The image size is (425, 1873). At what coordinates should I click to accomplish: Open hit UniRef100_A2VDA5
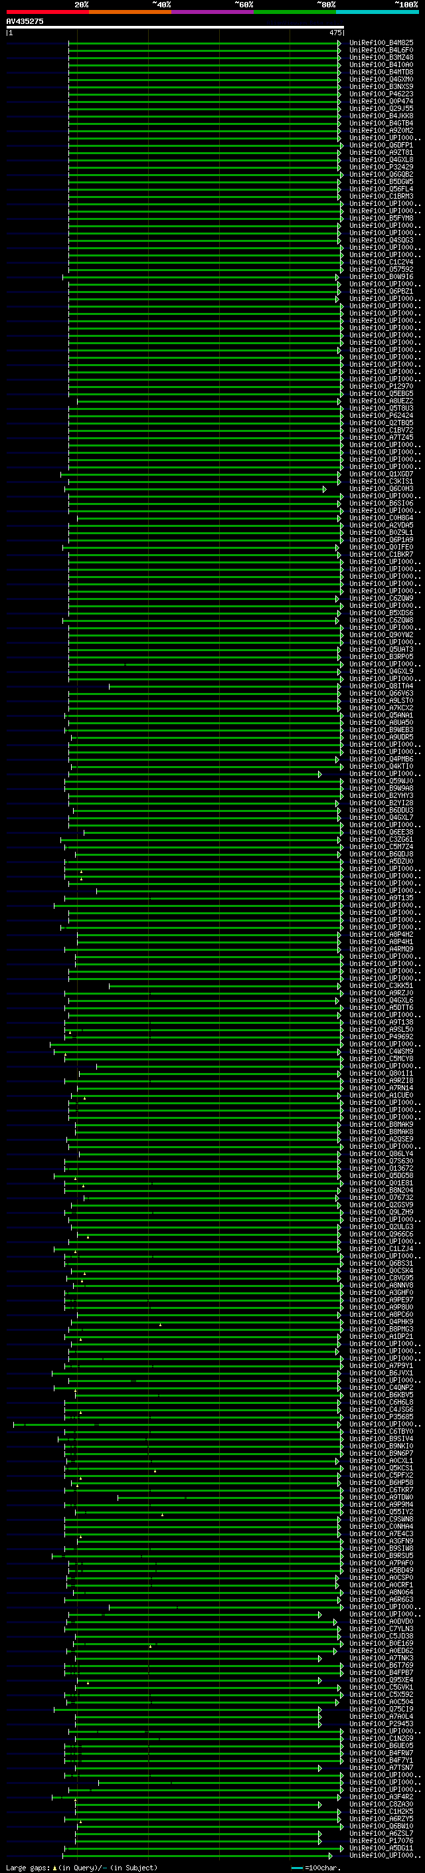(381, 525)
